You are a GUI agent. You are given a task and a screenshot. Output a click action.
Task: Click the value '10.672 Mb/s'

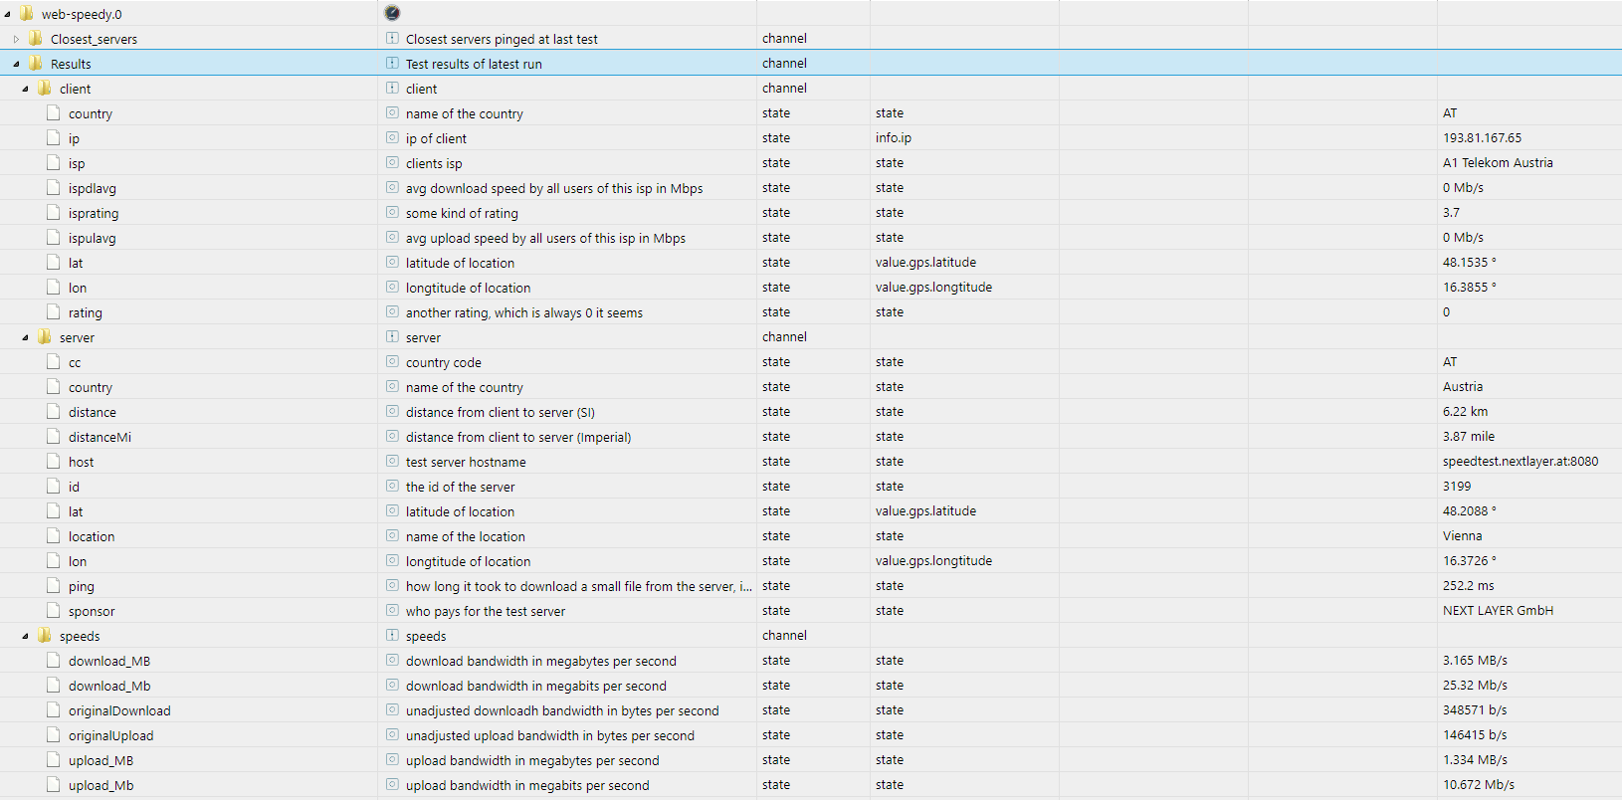tap(1479, 785)
